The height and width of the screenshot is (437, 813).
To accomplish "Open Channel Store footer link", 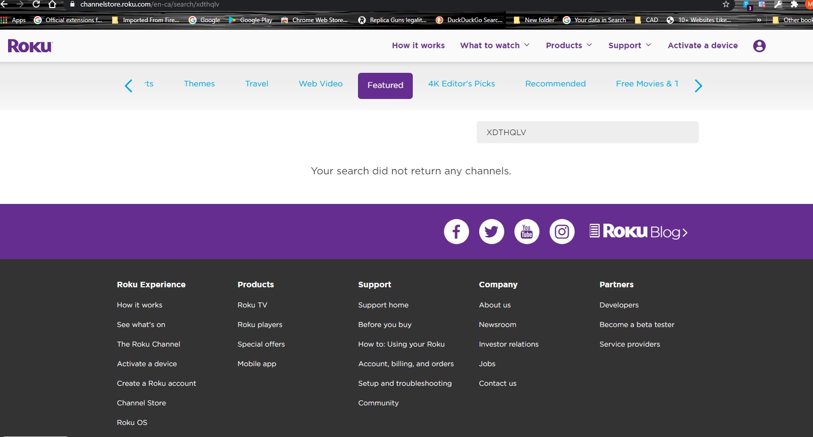I will pyautogui.click(x=142, y=403).
